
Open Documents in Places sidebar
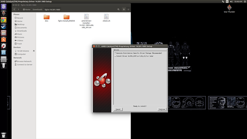[21, 27]
